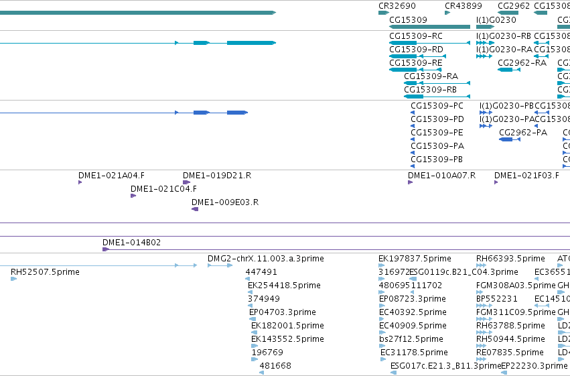The width and height of the screenshot is (570, 376).
Task: Select clone end DME1-010A07.R
Action: click(x=441, y=176)
